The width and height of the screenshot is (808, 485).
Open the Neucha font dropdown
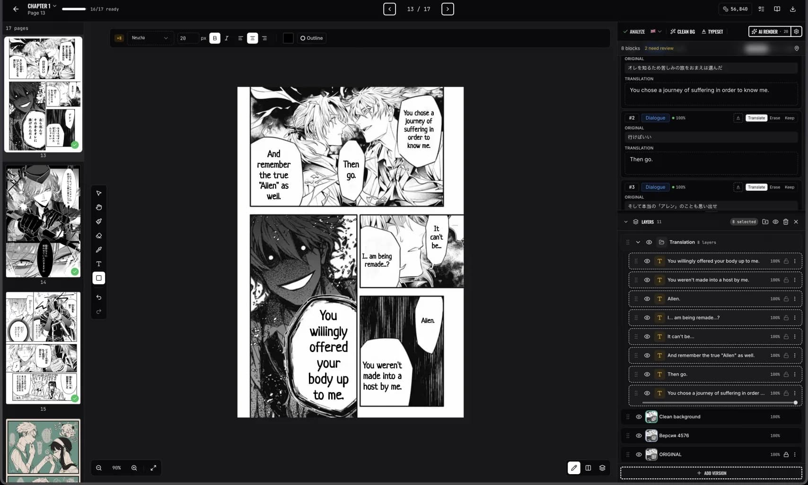(149, 38)
